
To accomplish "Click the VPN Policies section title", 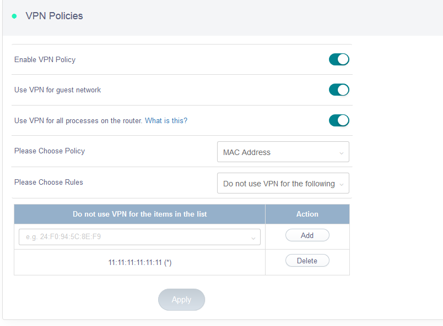I will 54,16.
